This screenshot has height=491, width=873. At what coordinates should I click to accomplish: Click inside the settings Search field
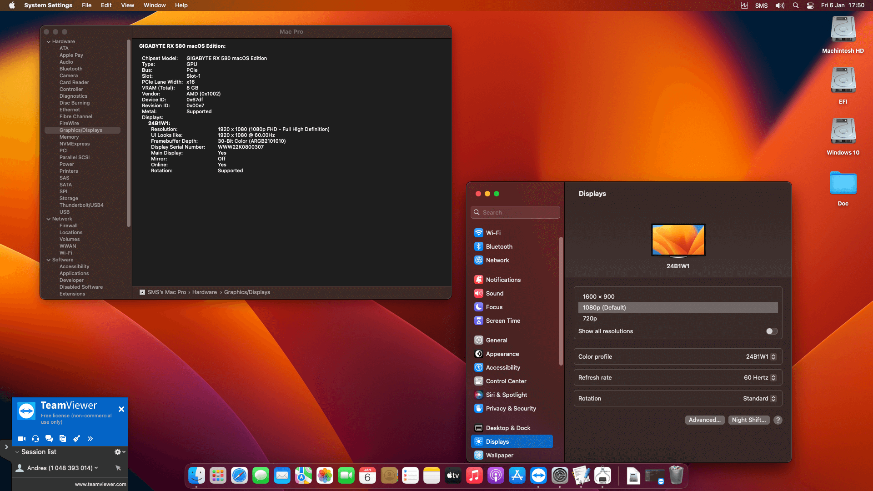515,212
